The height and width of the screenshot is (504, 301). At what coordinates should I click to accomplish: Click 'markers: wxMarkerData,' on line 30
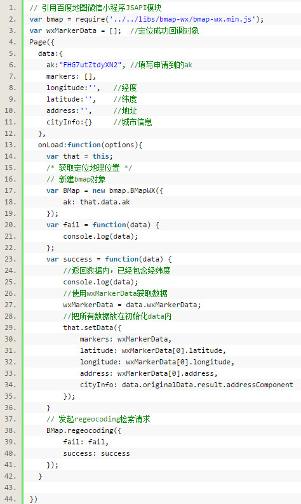coord(126,339)
